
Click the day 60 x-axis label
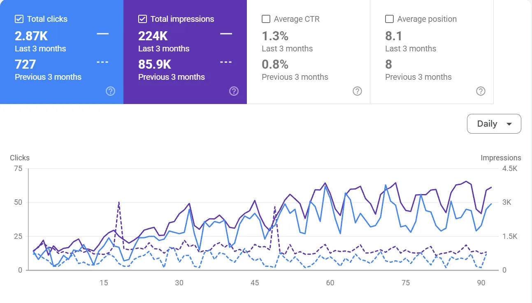(x=330, y=283)
